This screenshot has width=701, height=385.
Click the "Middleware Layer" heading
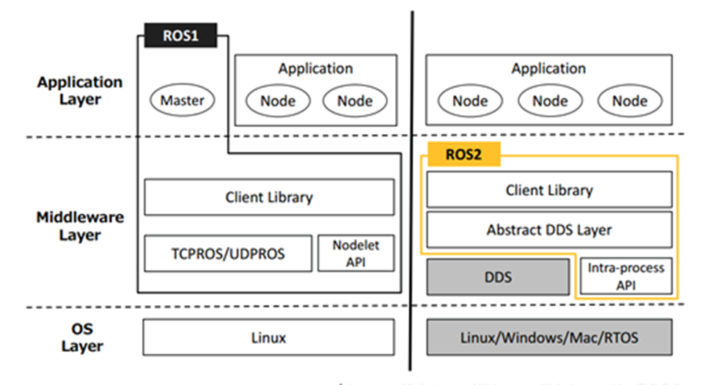pos(80,226)
